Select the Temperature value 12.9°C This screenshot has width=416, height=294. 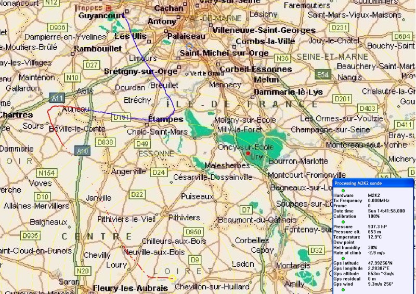[x=375, y=237]
